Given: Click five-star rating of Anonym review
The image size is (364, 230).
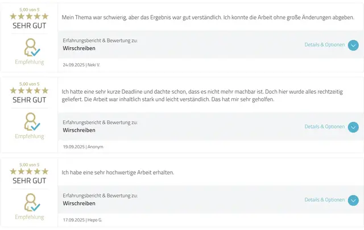Looking at the screenshot, I should (29, 91).
